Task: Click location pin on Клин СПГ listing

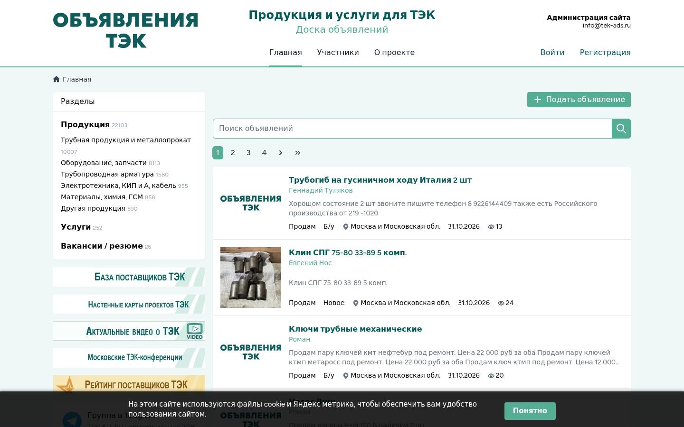Action: 356,303
